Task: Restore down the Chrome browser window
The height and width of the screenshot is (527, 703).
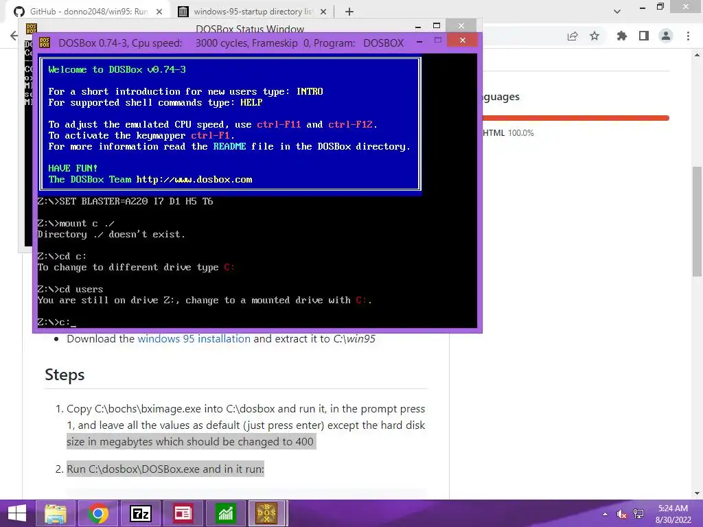Action: click(x=660, y=7)
